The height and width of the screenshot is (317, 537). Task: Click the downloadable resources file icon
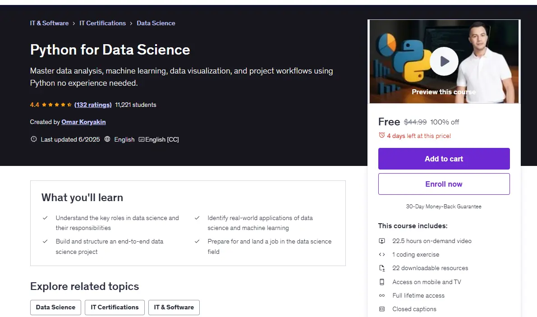(382, 268)
